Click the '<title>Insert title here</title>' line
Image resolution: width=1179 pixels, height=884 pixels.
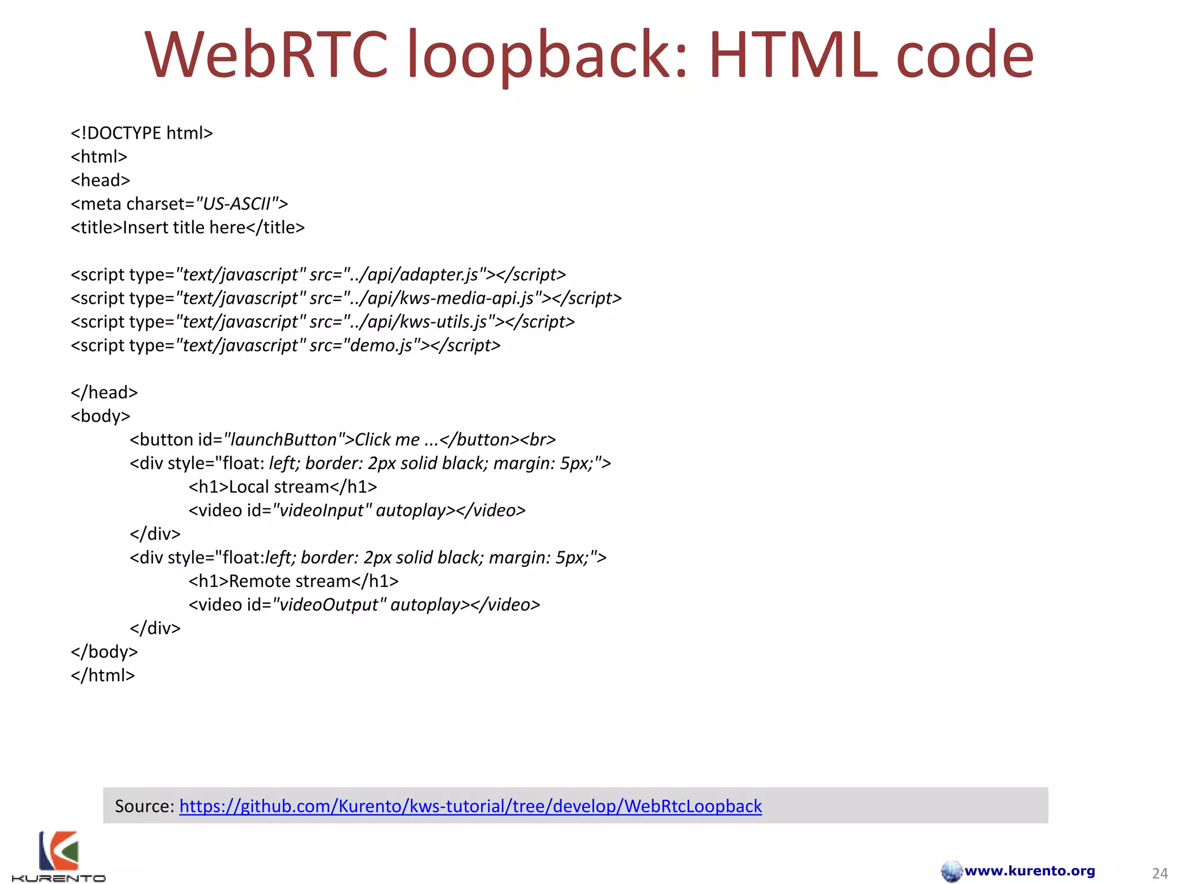point(188,227)
